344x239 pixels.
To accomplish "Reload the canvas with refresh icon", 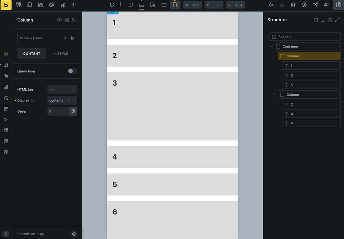I will 112,5.
